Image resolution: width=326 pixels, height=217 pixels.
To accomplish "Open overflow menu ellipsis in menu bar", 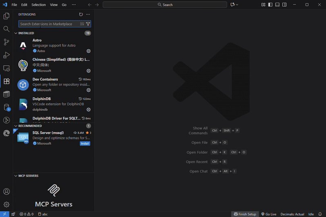I will pos(74,4).
